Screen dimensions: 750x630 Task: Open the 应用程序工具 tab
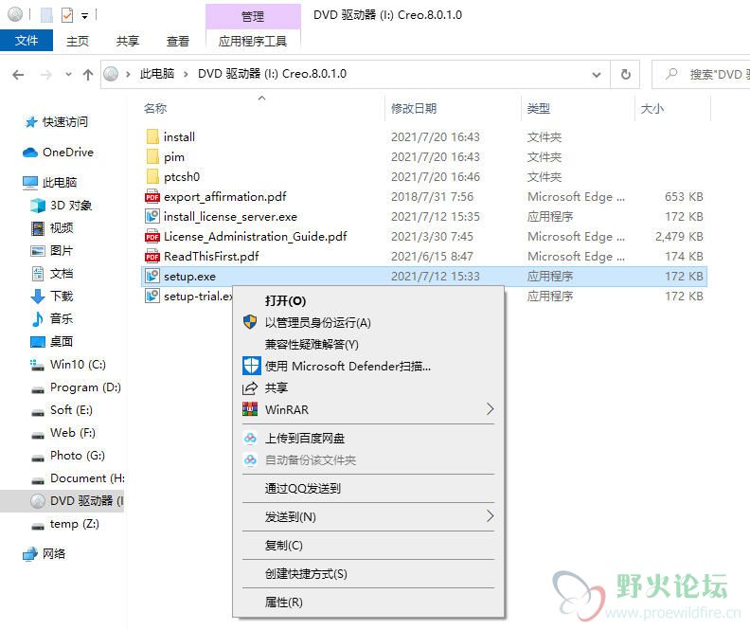(x=253, y=41)
